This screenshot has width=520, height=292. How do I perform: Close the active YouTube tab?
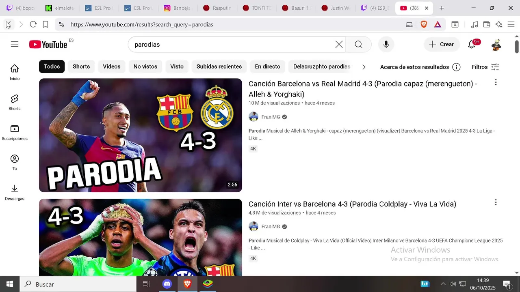point(427,8)
